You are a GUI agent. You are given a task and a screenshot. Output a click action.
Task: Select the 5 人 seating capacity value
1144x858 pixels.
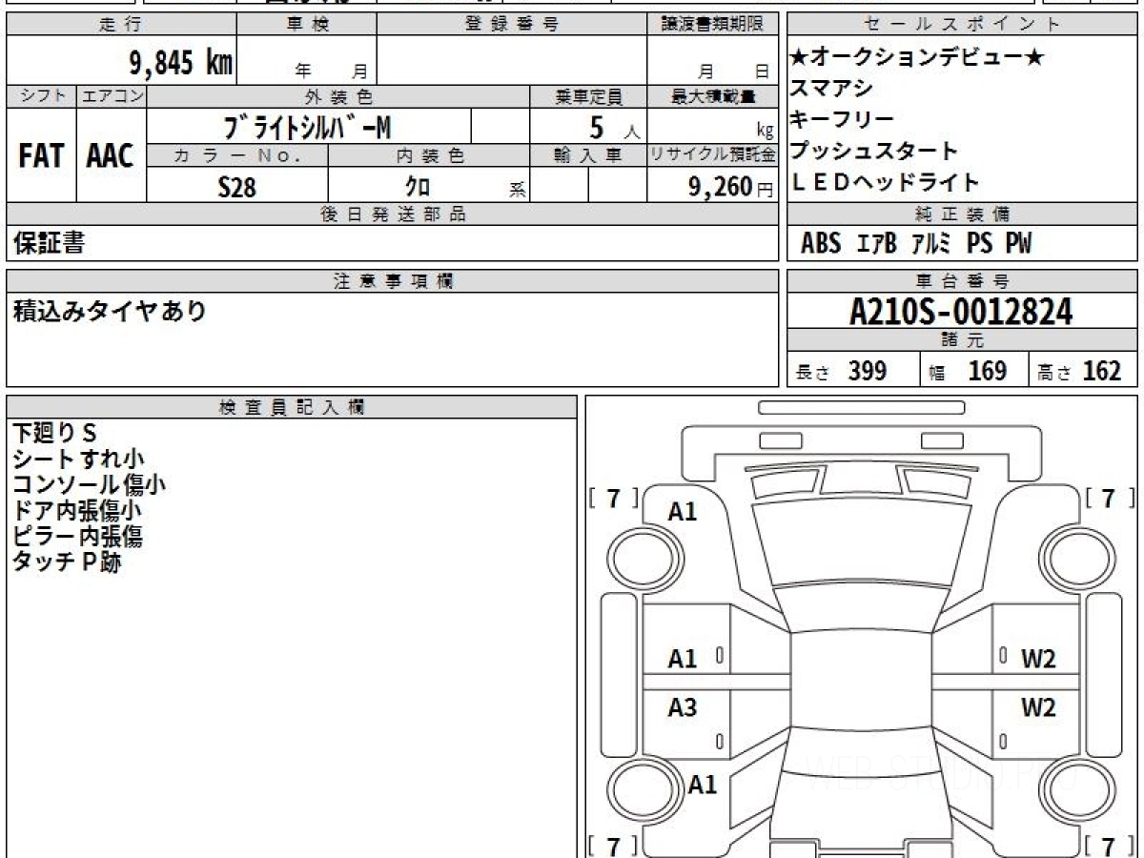[x=614, y=127]
